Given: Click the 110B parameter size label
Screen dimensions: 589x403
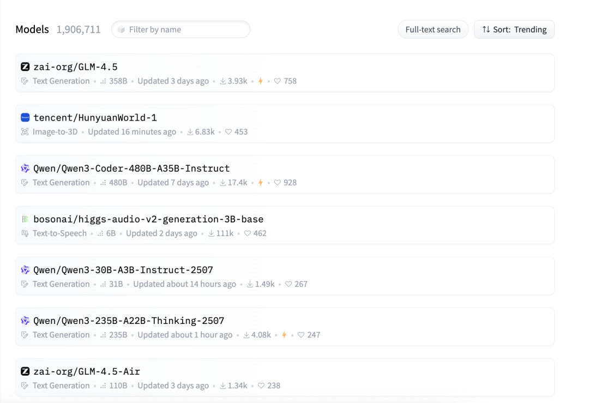Looking at the screenshot, I should coord(118,386).
